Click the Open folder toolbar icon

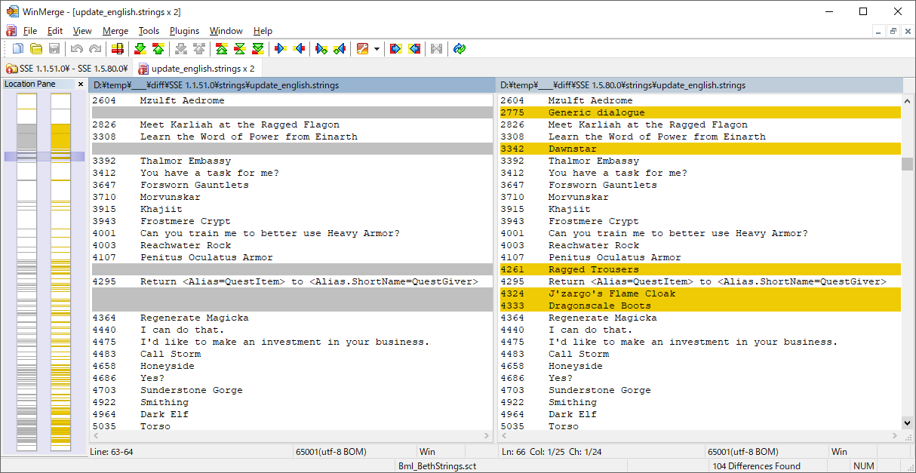(36, 49)
